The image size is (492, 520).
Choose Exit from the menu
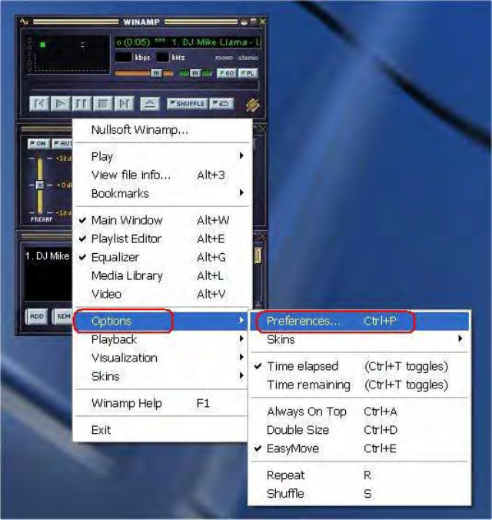pos(161,430)
